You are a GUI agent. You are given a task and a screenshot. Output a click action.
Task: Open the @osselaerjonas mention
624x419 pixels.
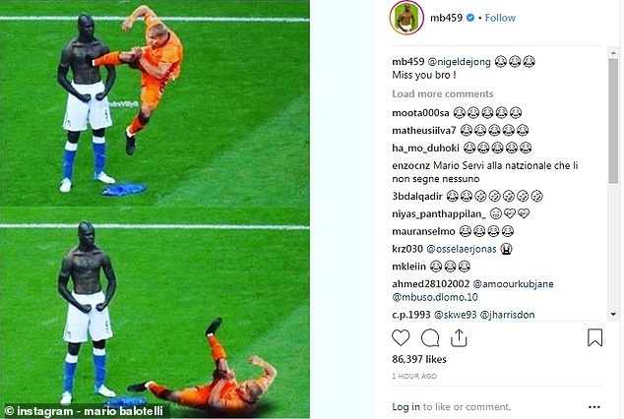click(x=462, y=249)
